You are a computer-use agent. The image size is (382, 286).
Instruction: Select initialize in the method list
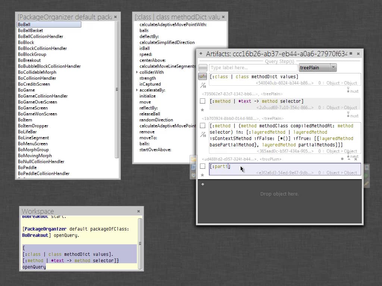pos(147,96)
